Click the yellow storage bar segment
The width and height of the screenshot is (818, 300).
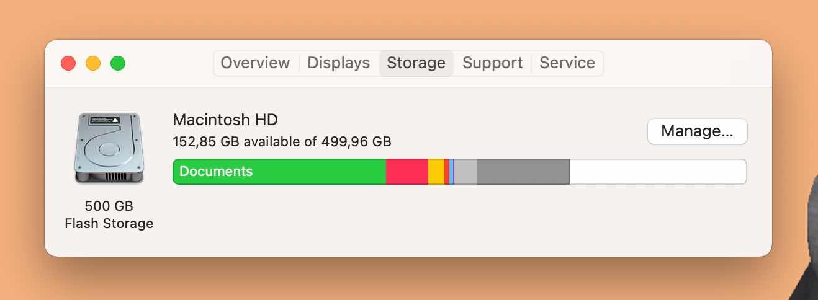436,172
